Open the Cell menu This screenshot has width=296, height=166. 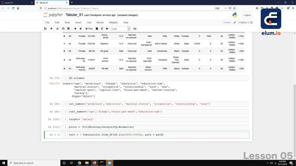point(89,23)
